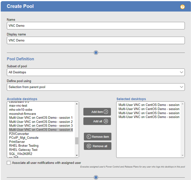
Task: Expand the Define pool using dropdown
Action: (x=96, y=87)
